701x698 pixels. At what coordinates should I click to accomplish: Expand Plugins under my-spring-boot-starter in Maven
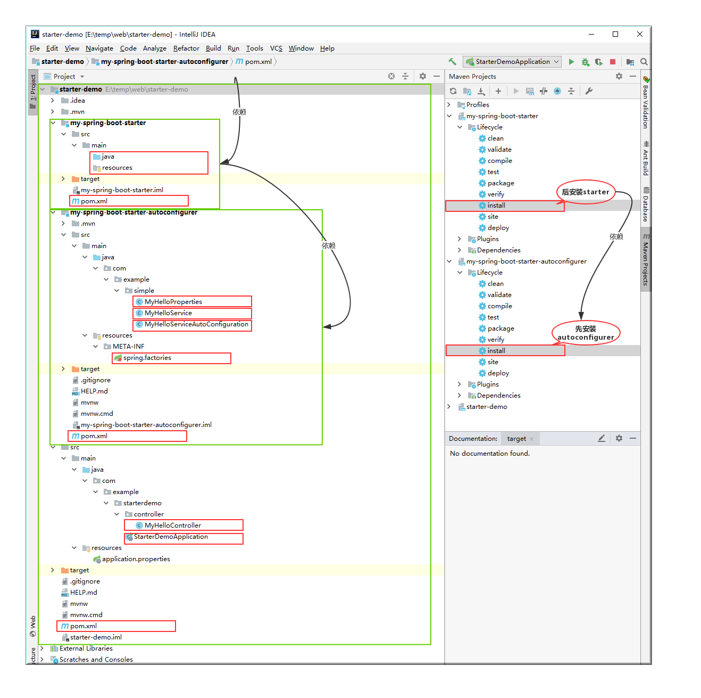tap(460, 239)
